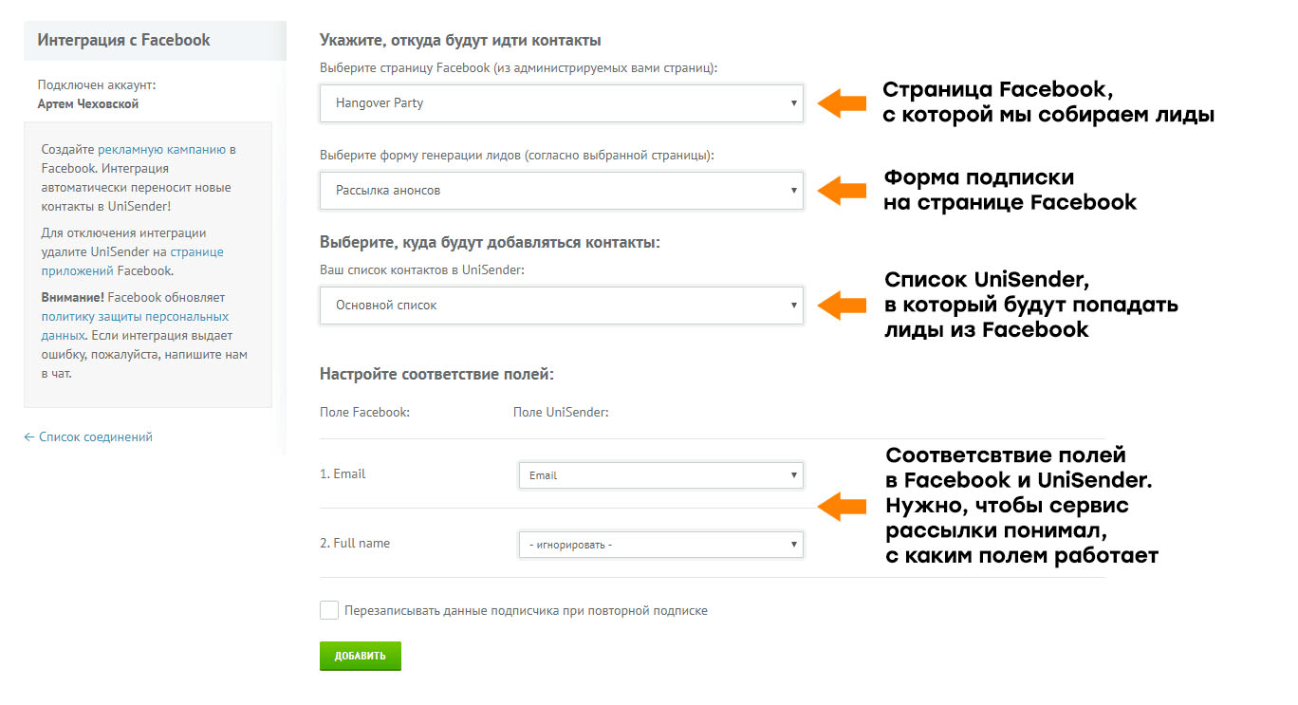Expand the Рассылка анонсов lead form dropdown

click(x=562, y=191)
